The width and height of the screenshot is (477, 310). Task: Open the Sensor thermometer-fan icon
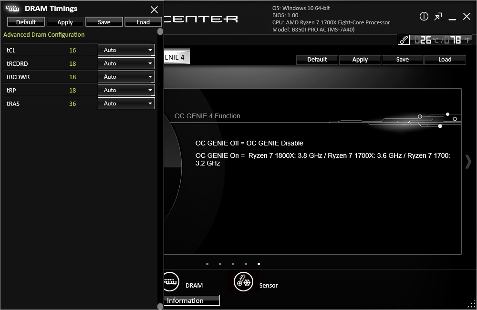[x=243, y=282]
